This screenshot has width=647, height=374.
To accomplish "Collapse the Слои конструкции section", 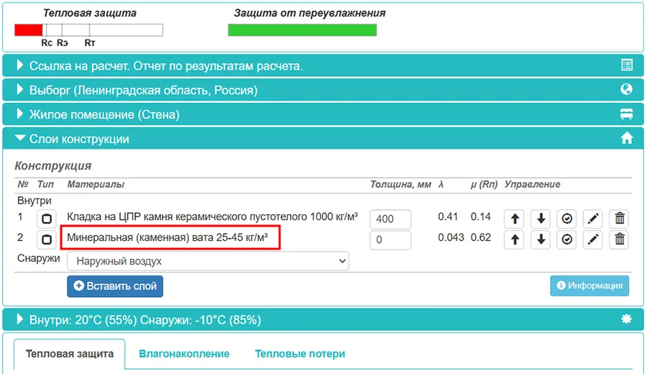I will (x=79, y=139).
